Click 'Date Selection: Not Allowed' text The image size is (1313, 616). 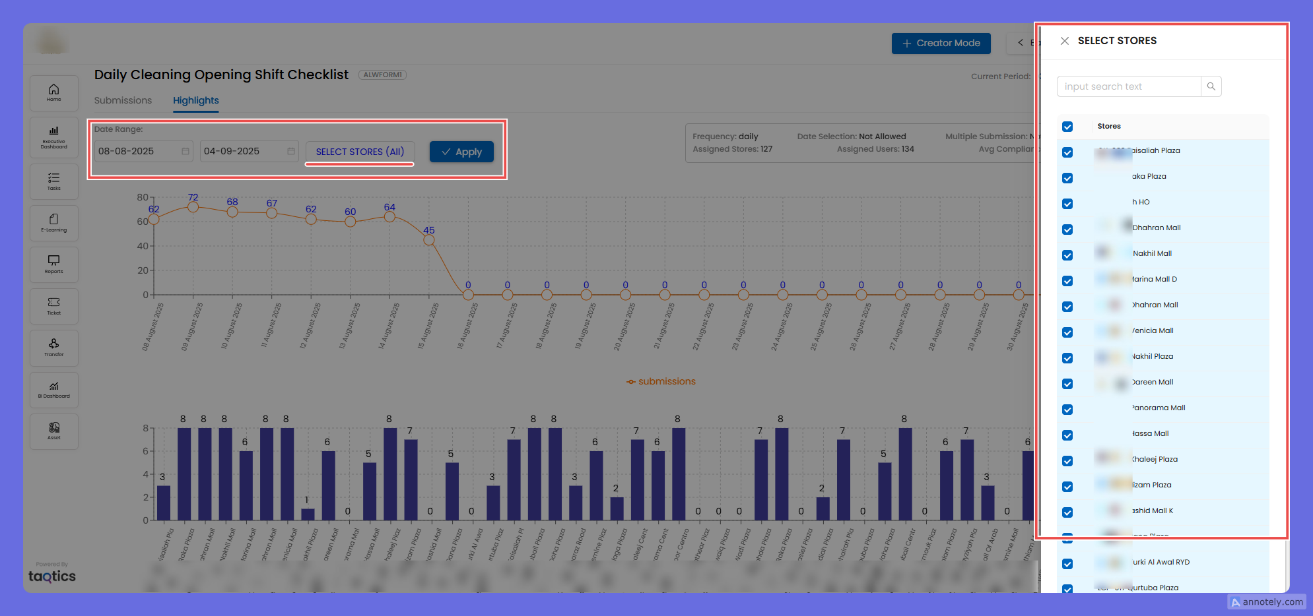(852, 137)
